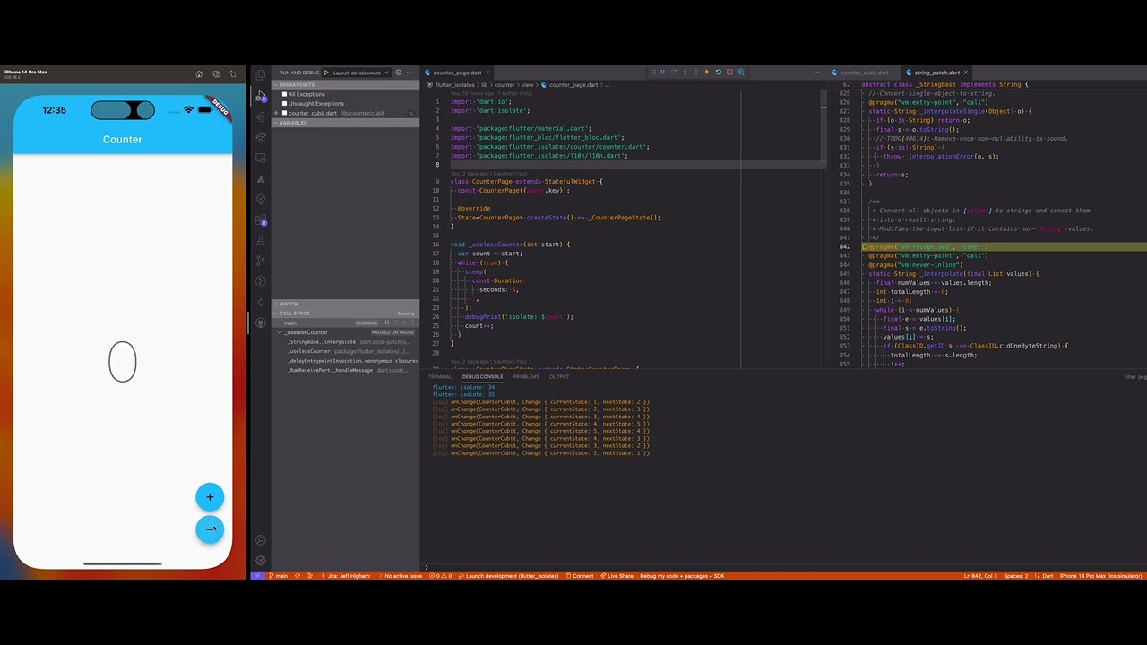Open the Testing flask icon
Screen dimensions: 1147x645
[x=260, y=240]
